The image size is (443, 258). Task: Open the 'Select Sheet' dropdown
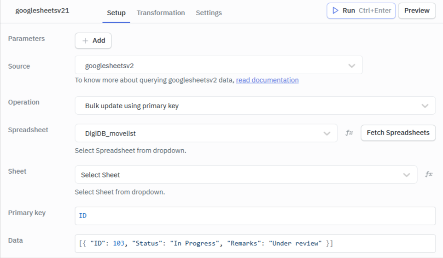pyautogui.click(x=245, y=175)
